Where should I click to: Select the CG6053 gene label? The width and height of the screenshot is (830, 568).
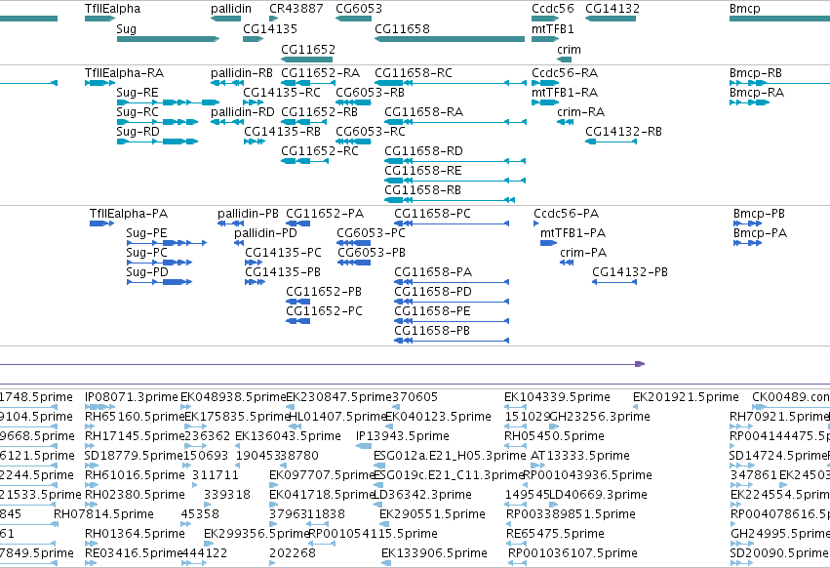click(x=359, y=9)
